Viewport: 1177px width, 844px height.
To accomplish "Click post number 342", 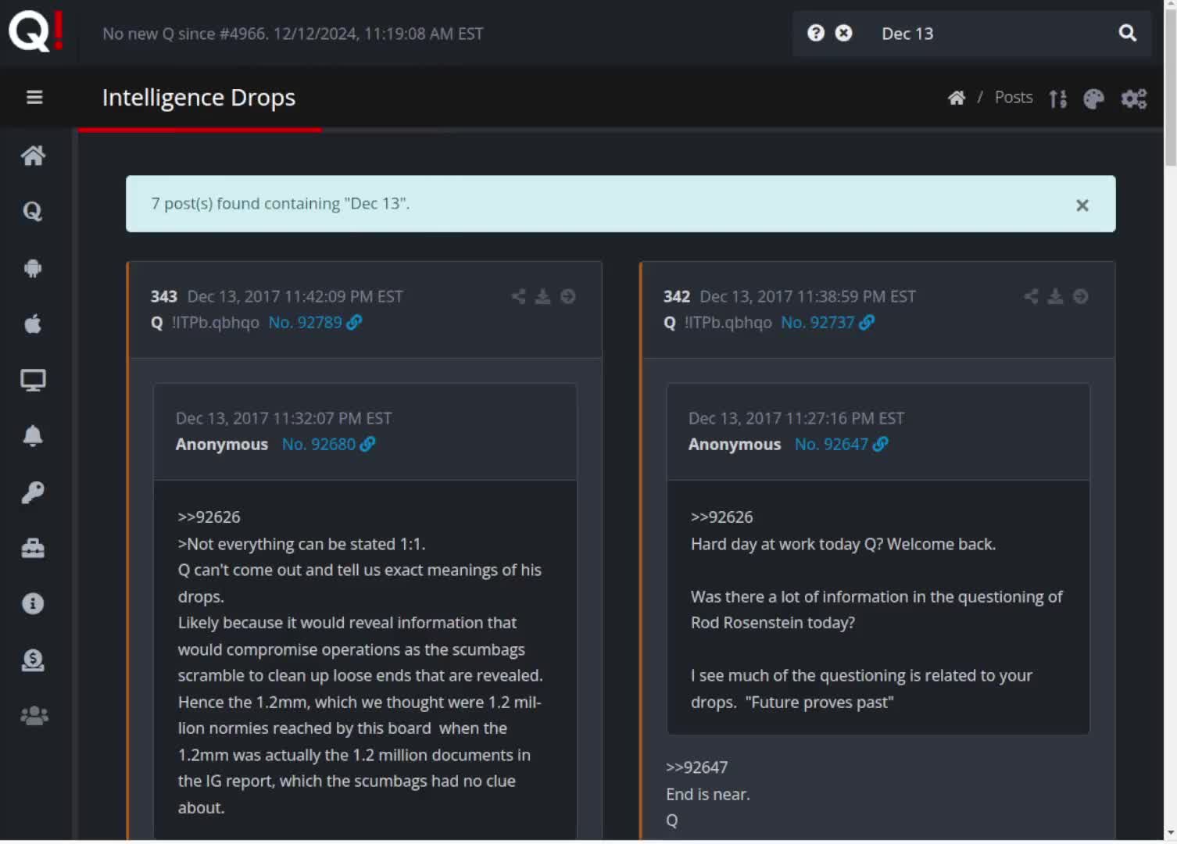I will point(677,296).
